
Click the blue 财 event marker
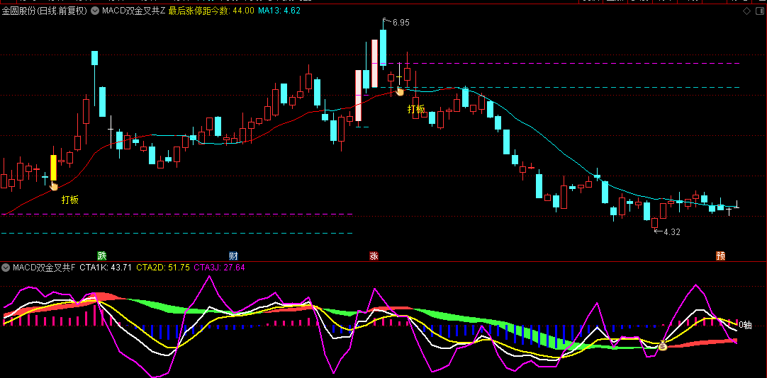tap(234, 256)
